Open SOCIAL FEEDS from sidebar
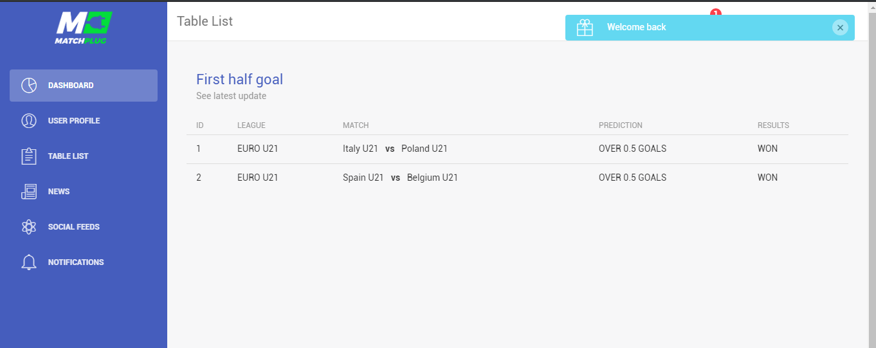 (x=84, y=227)
